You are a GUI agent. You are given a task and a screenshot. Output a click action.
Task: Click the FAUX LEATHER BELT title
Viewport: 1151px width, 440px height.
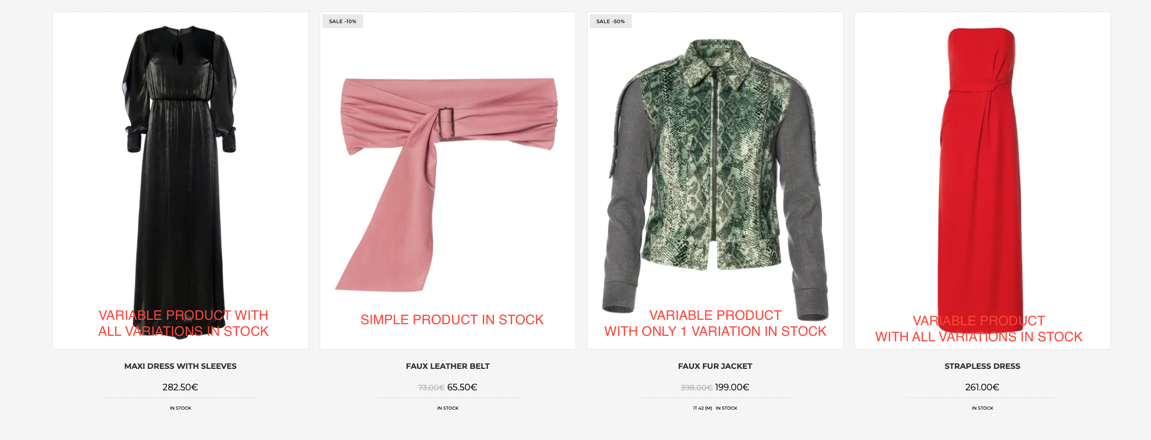pos(448,366)
